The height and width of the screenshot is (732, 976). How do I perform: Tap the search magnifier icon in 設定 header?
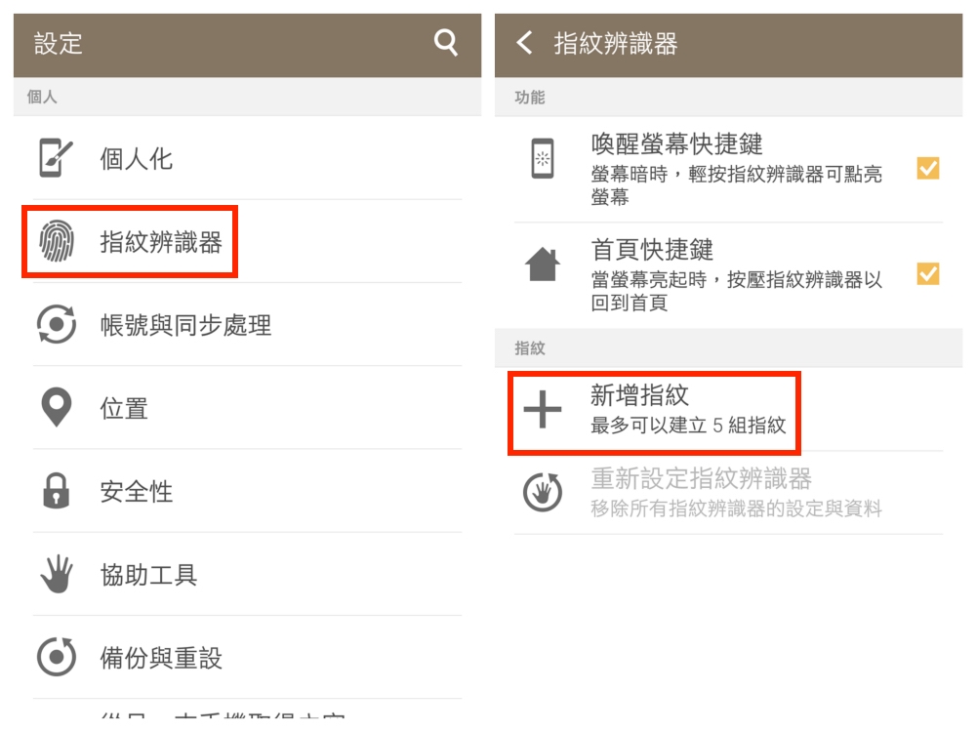[x=446, y=42]
